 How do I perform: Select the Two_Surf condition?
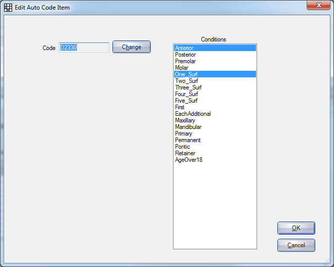215,81
